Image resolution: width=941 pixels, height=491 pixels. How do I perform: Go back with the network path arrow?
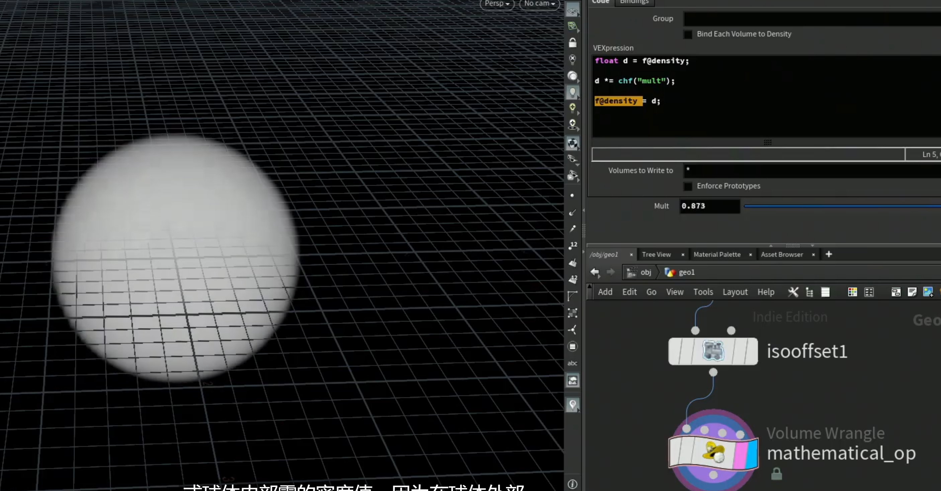[595, 272]
